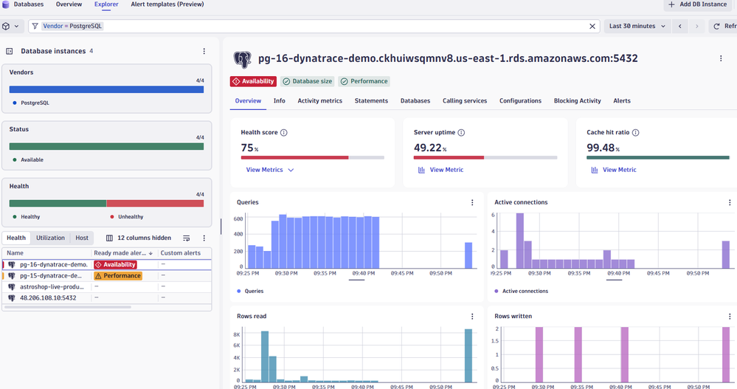Sort by Ready made alerts column
Image resolution: width=737 pixels, height=389 pixels.
pos(123,253)
